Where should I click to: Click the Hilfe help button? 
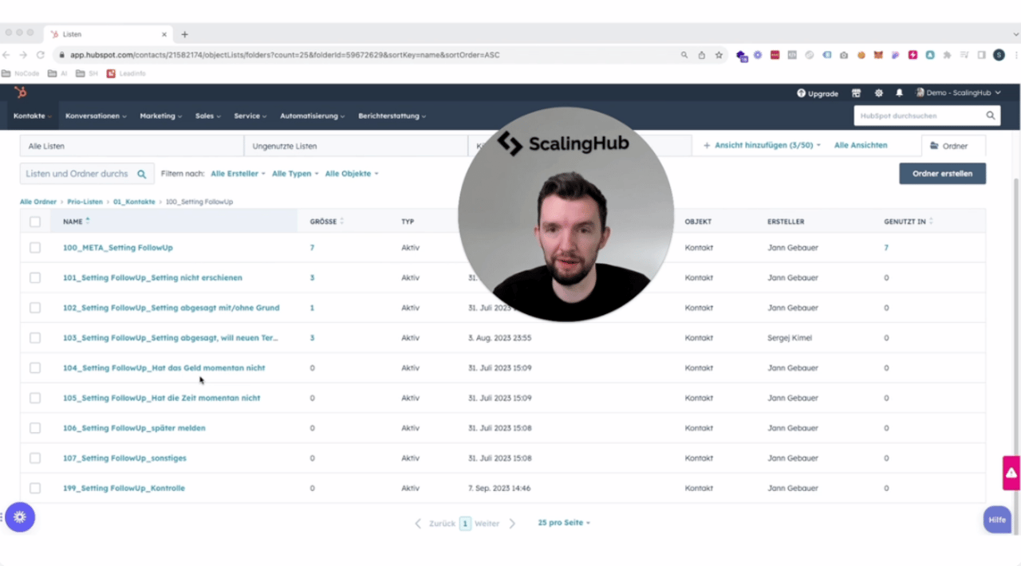(997, 520)
